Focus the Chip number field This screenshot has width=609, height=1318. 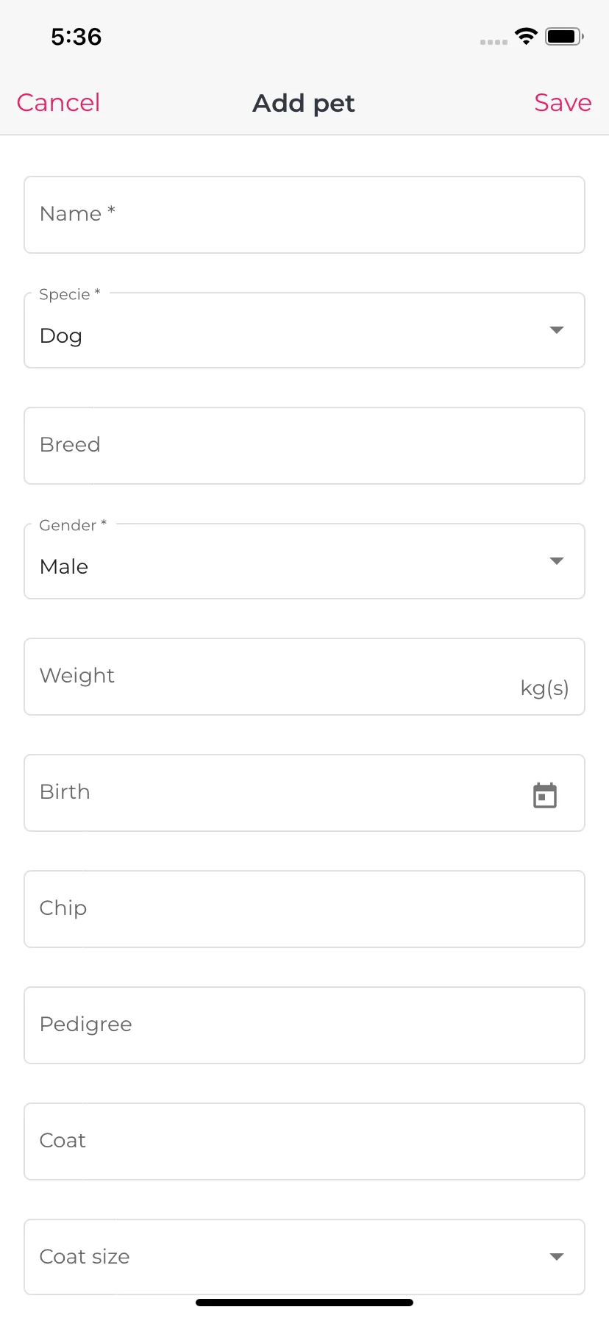click(x=304, y=909)
